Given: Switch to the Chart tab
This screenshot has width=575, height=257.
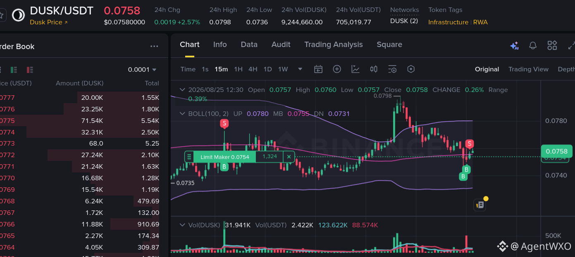Looking at the screenshot, I should click(190, 45).
